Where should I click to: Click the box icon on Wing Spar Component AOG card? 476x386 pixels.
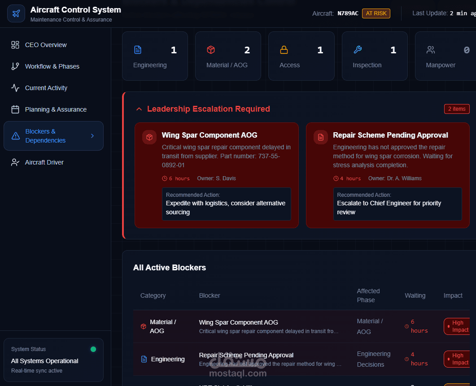149,137
